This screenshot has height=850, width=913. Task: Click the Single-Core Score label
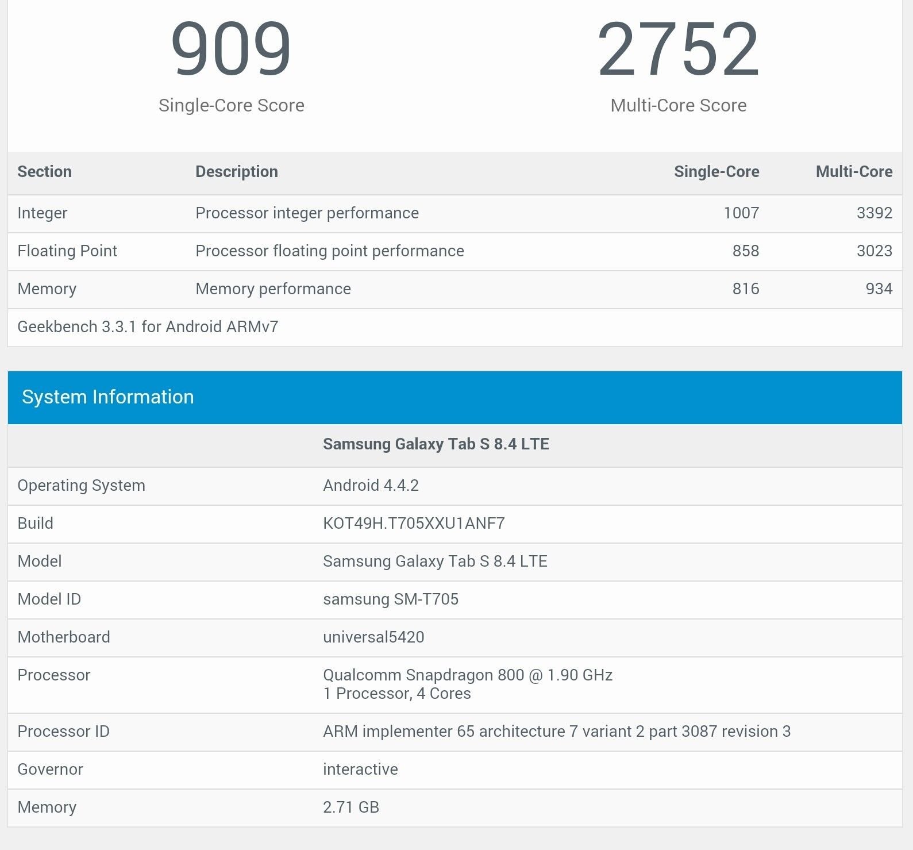[231, 105]
